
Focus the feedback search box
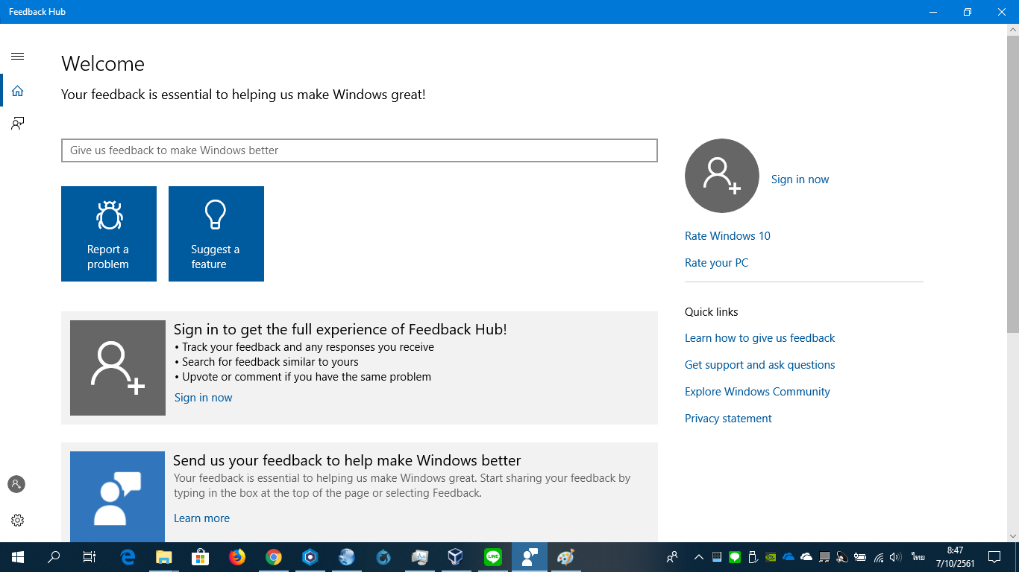360,150
